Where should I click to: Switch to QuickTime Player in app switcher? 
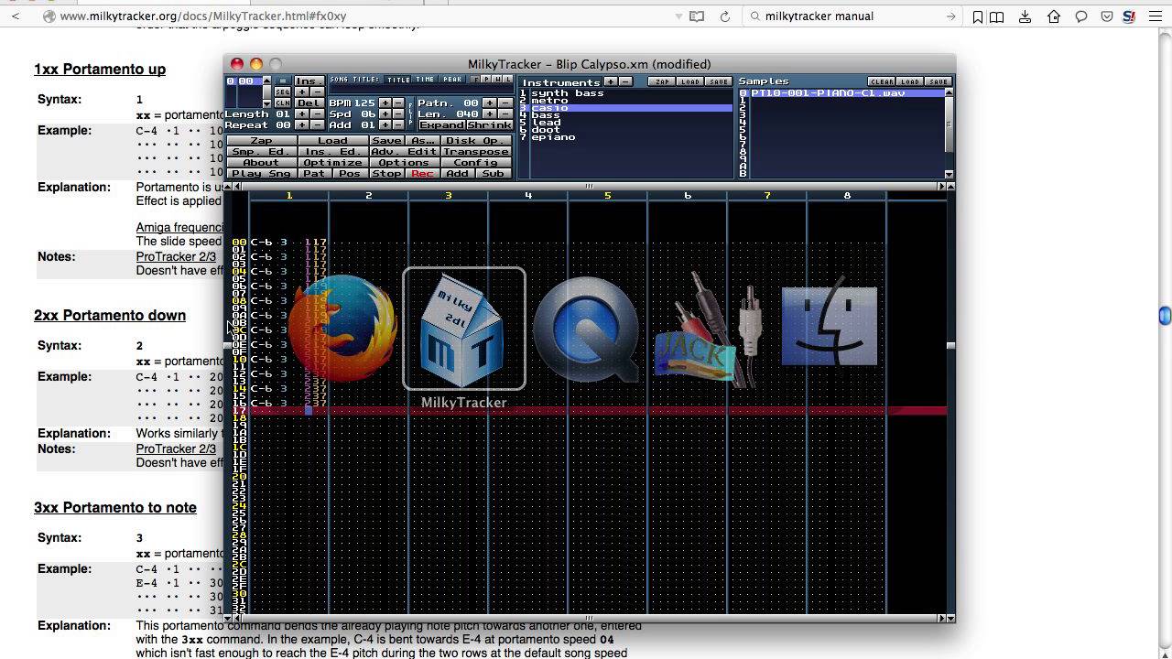[586, 329]
